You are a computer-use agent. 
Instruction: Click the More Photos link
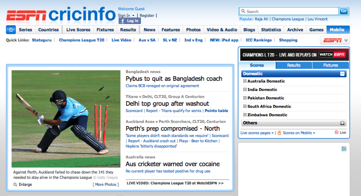click(106, 184)
